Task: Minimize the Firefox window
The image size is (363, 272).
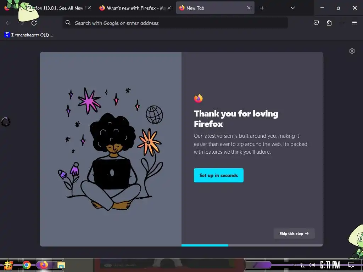Action: tap(322, 8)
